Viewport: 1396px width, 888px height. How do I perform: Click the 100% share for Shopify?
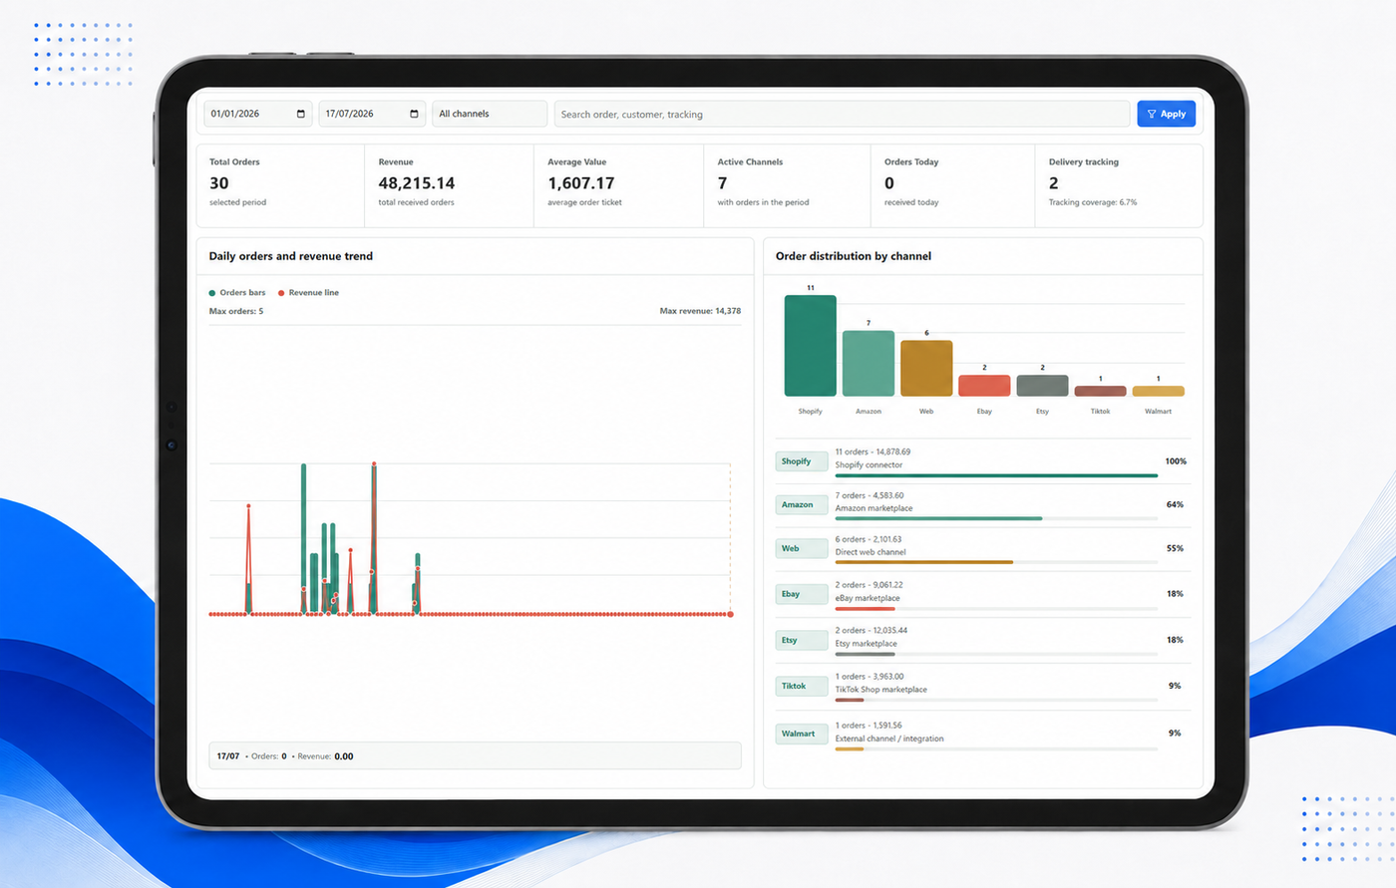(1176, 461)
